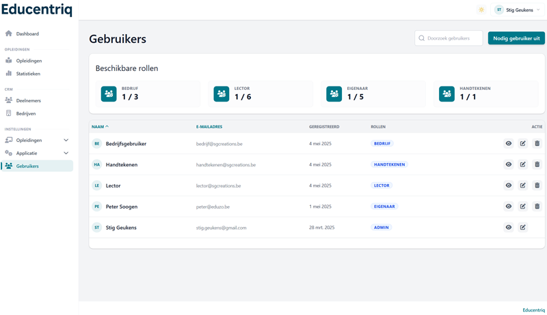
Task: View Bedrijfsgebruiker details via eye icon
Action: tap(509, 144)
